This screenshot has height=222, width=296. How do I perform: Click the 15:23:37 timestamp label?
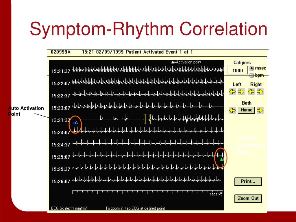pos(61,120)
